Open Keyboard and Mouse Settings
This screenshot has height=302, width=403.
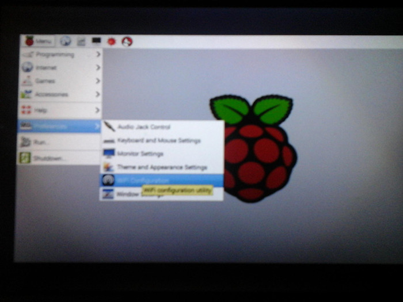tap(162, 140)
